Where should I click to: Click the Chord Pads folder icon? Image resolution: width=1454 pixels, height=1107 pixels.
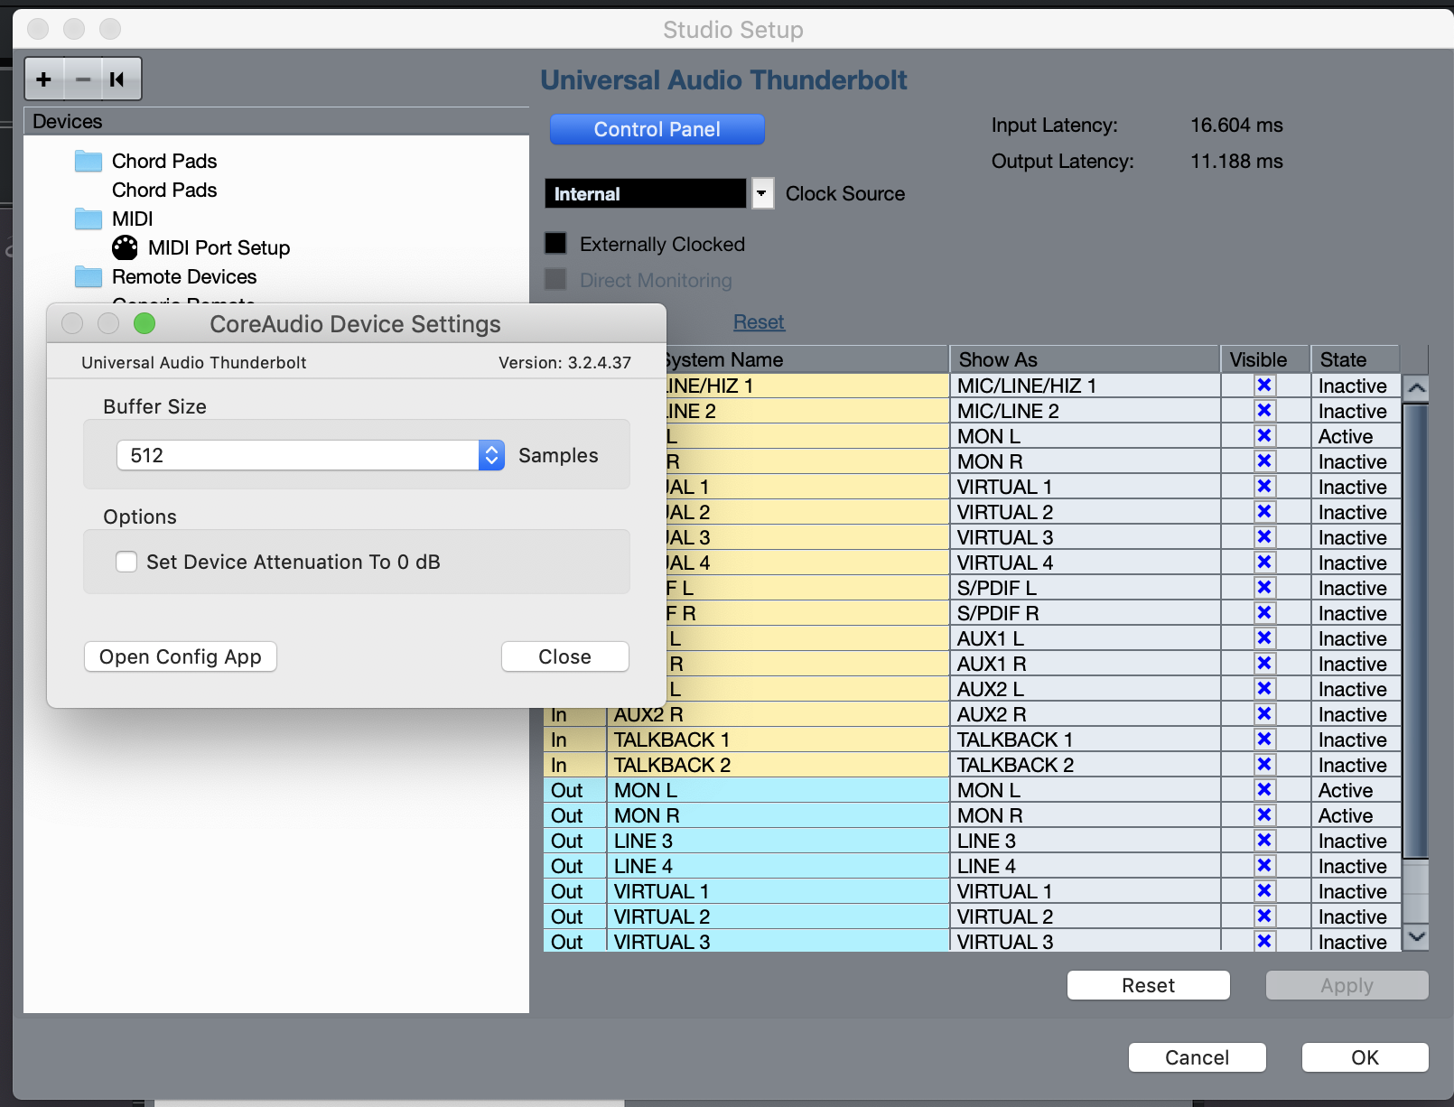pyautogui.click(x=89, y=161)
